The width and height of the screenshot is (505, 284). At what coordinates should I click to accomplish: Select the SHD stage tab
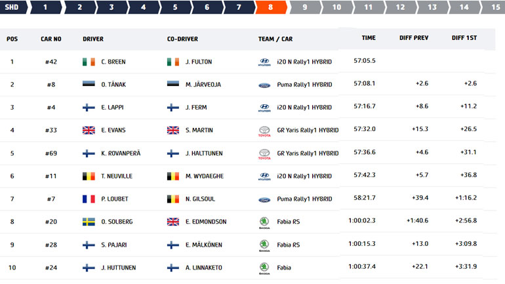coord(12,7)
